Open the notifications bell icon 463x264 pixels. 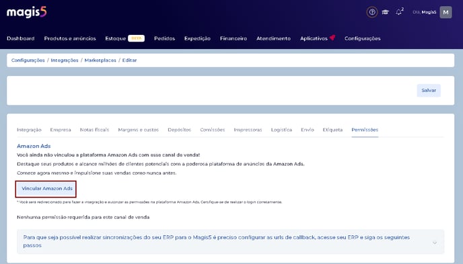pos(399,12)
